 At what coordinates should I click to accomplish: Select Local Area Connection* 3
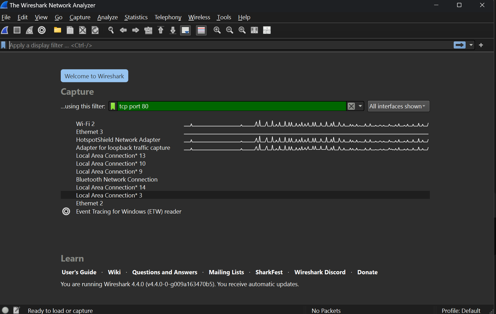click(245, 195)
